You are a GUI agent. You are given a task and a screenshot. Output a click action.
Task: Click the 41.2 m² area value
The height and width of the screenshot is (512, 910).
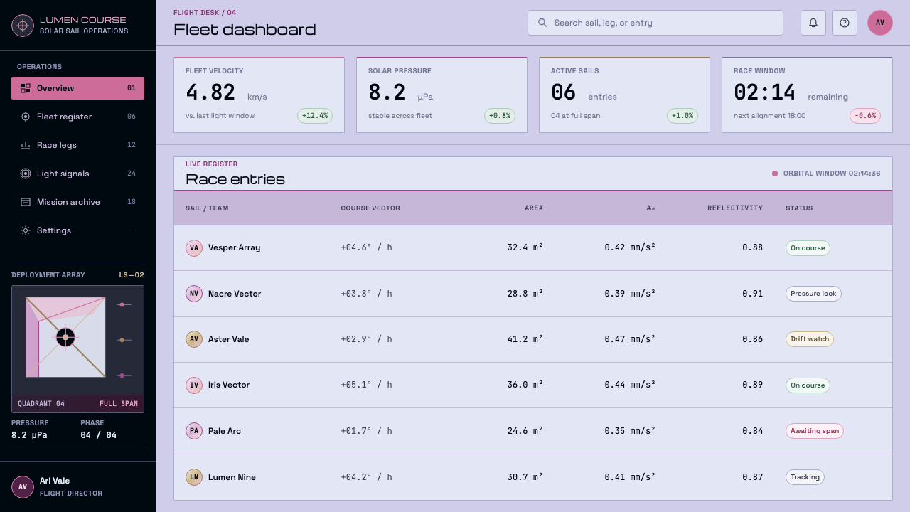coord(525,339)
